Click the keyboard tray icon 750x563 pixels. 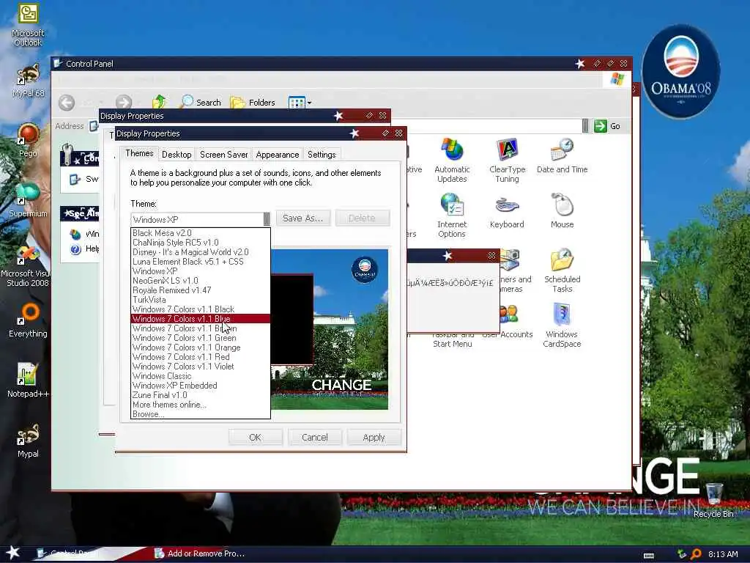coord(649,556)
